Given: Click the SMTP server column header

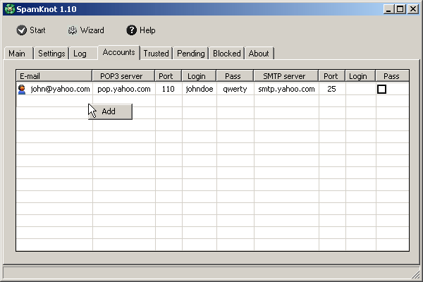Looking at the screenshot, I should [x=286, y=76].
